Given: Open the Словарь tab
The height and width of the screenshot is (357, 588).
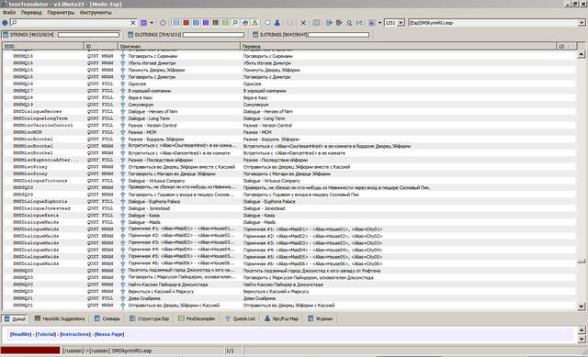Looking at the screenshot, I should [107, 318].
